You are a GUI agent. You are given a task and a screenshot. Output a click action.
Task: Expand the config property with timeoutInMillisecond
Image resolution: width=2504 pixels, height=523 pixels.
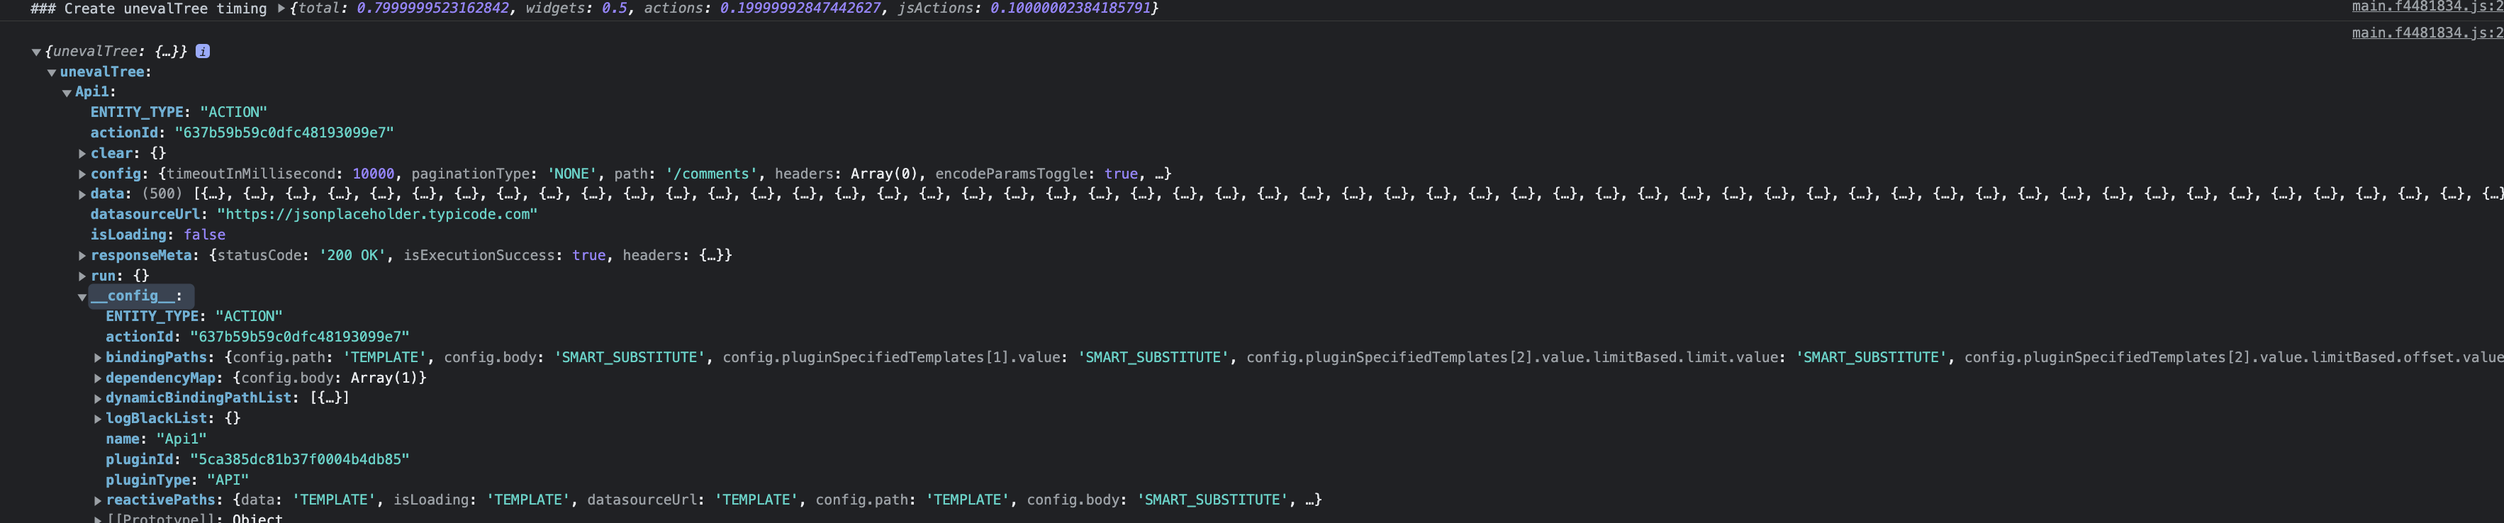[x=83, y=174]
